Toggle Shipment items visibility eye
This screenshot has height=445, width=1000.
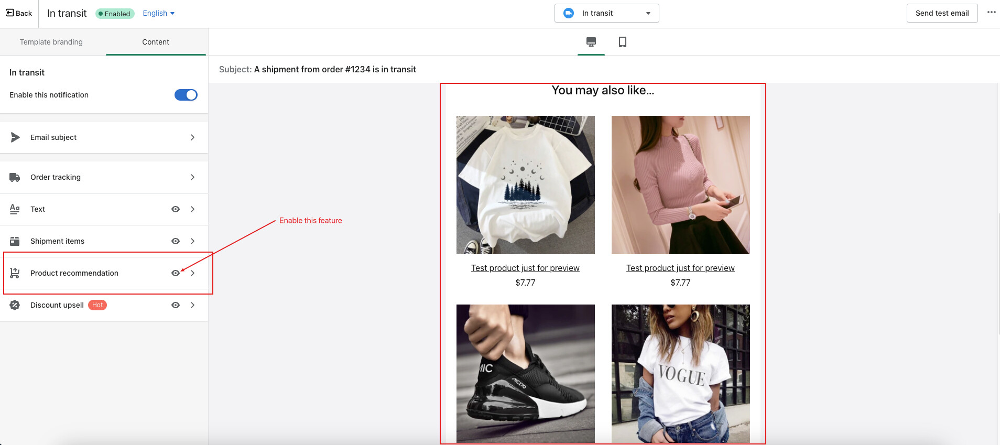tap(176, 241)
